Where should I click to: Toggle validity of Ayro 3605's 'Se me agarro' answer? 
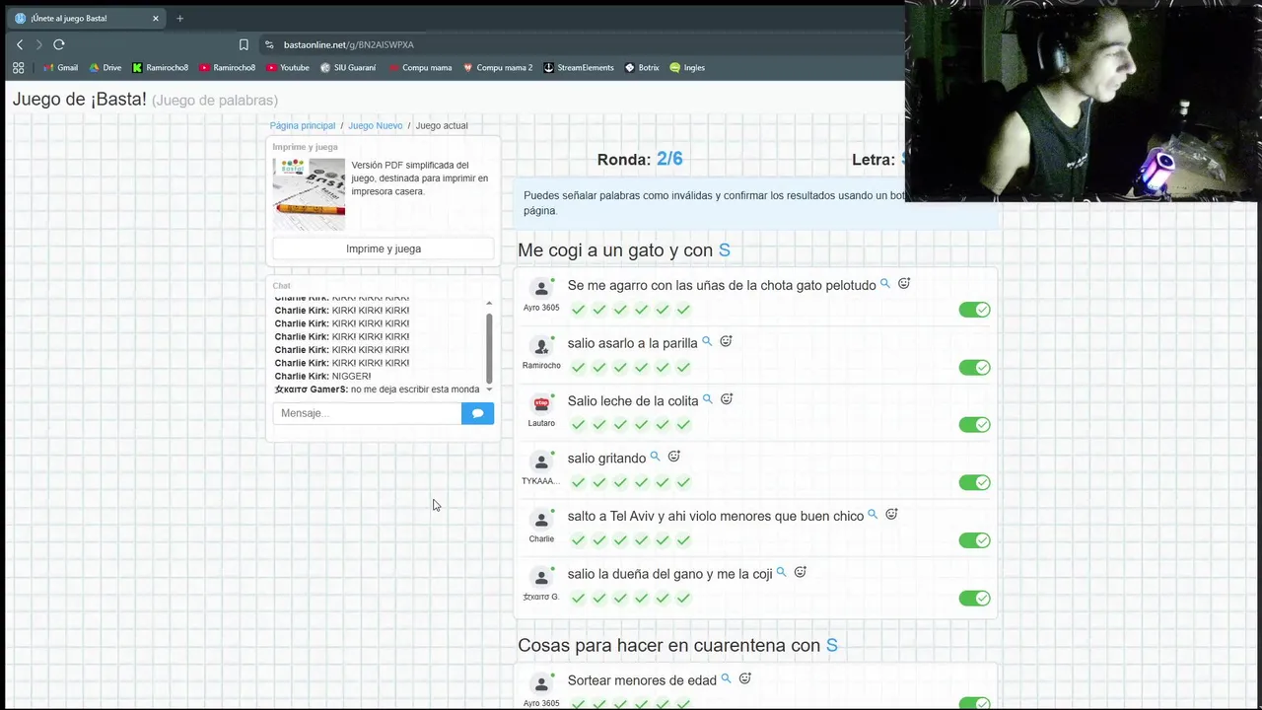point(974,310)
